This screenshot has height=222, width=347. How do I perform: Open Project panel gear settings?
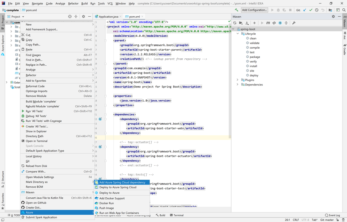[83, 16]
